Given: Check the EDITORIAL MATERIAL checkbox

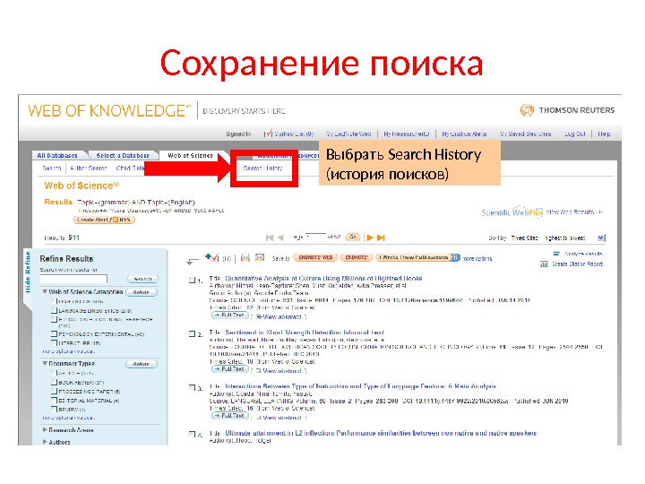Looking at the screenshot, I should tap(54, 400).
